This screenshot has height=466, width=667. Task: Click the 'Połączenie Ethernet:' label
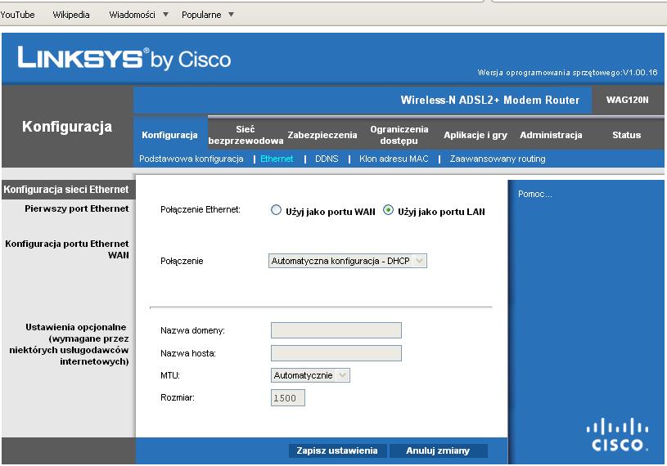(x=200, y=209)
